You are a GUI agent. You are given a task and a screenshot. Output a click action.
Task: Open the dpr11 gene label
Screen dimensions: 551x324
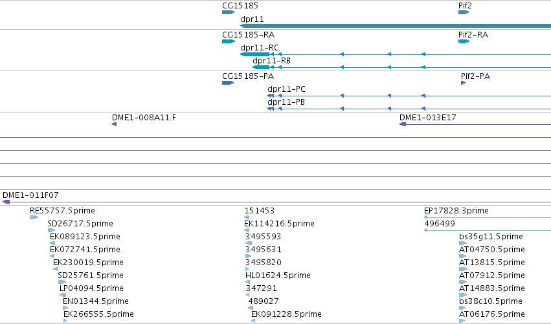(x=252, y=19)
